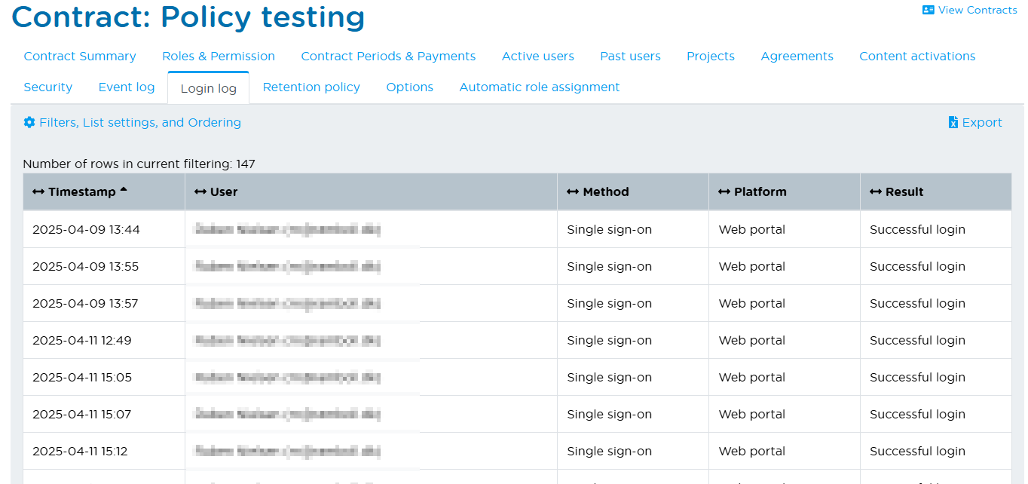The image size is (1028, 484).
Task: Open the Options tab
Action: pos(409,87)
